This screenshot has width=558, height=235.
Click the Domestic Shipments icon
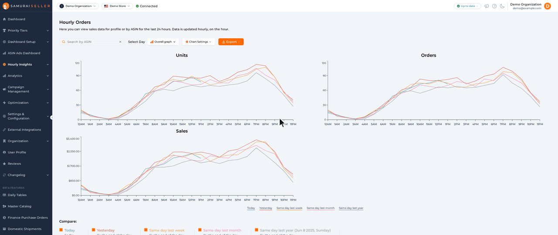(4, 229)
